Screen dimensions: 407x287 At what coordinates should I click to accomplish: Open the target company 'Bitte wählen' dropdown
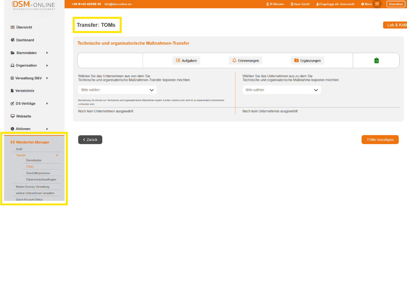282,90
